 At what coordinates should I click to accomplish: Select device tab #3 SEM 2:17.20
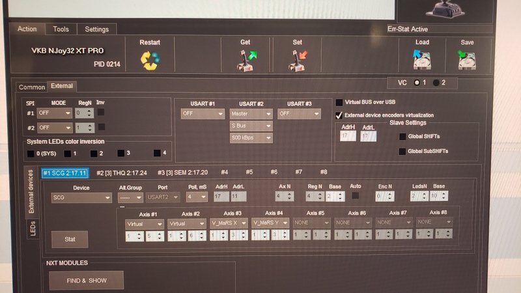tap(182, 173)
